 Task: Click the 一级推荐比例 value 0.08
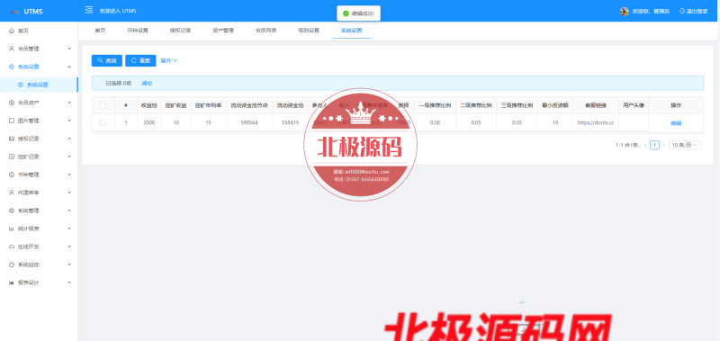[435, 123]
